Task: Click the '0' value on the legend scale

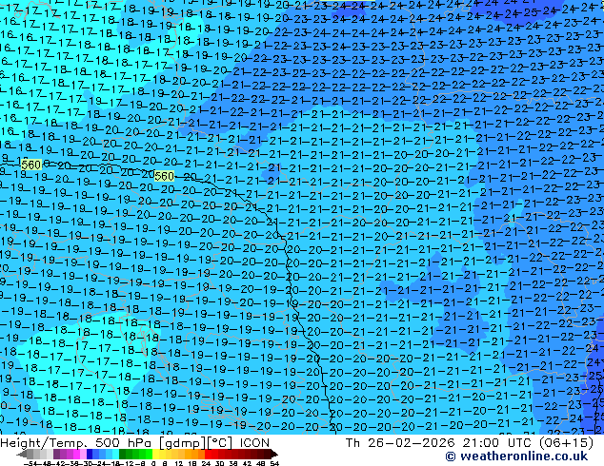Action: coord(153,463)
